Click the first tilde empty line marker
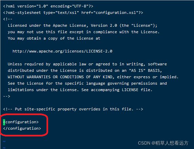The height and width of the screenshot is (149, 194). [x=4, y=141]
